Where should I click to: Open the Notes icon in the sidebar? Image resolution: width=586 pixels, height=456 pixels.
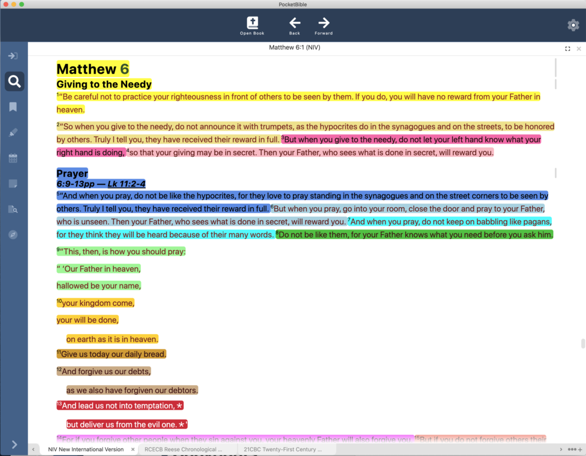tap(13, 184)
